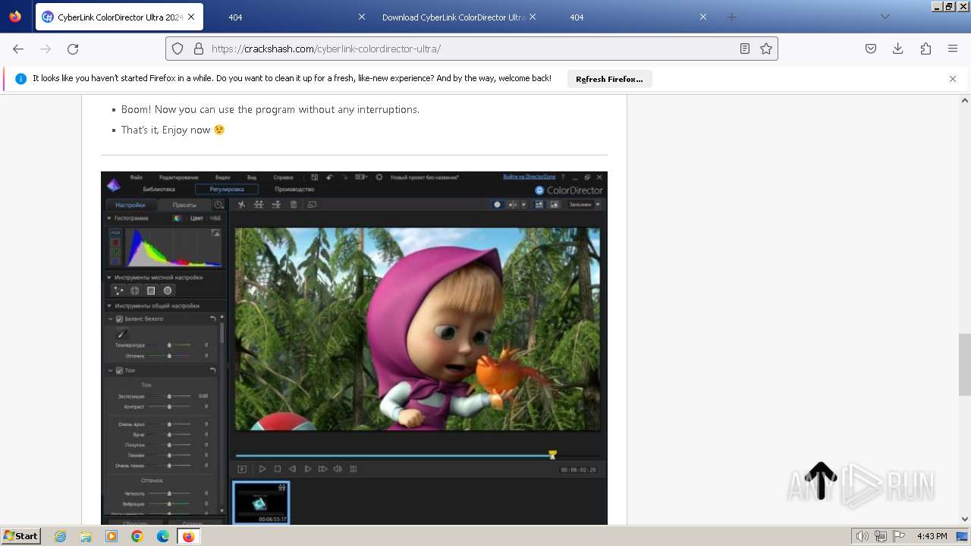The width and height of the screenshot is (971, 546).
Task: Select the video clip thumbnail in filmstrip
Action: pyautogui.click(x=261, y=503)
